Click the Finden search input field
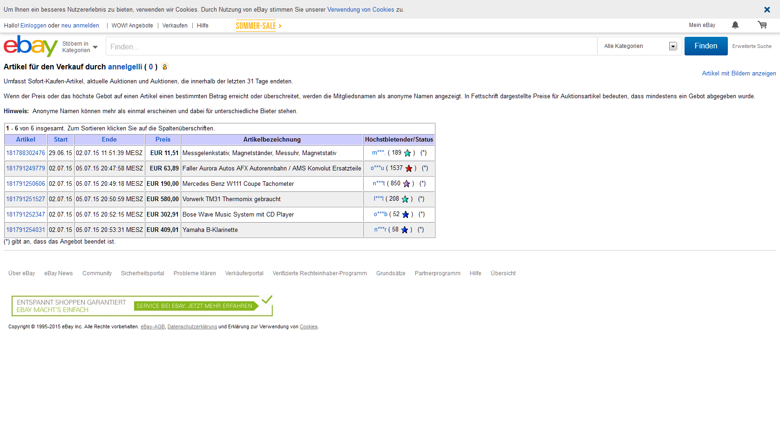 coord(351,47)
